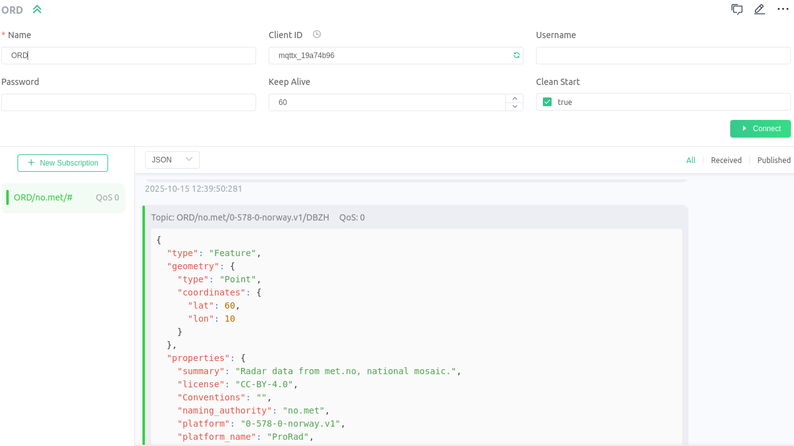This screenshot has height=446, width=794.
Task: Click the "platform": "0-578-0-norway.v1" line
Action: click(x=262, y=424)
